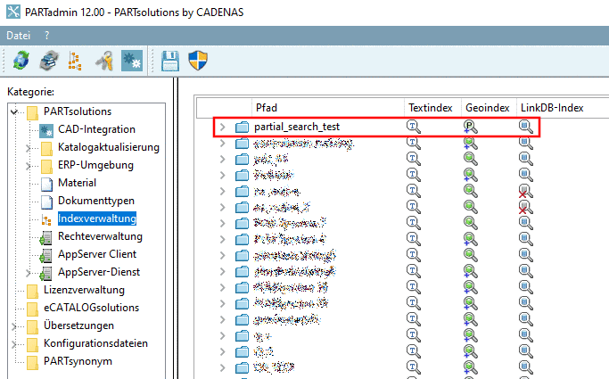Image resolution: width=609 pixels, height=379 pixels.
Task: Click the eCATALOGsolutions folder icon
Action: [32, 309]
